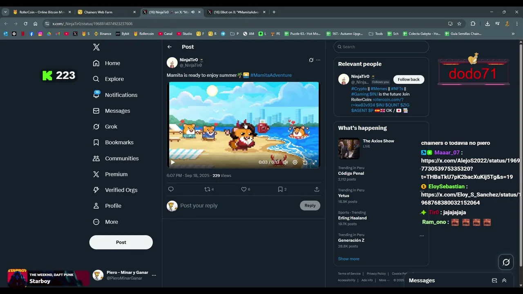Click the X logo above the sidebar
523x294 pixels.
coord(96,47)
